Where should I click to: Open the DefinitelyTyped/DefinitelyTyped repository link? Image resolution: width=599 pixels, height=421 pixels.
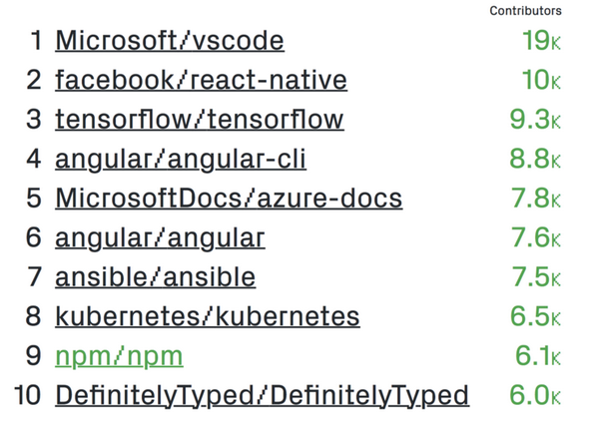point(262,395)
